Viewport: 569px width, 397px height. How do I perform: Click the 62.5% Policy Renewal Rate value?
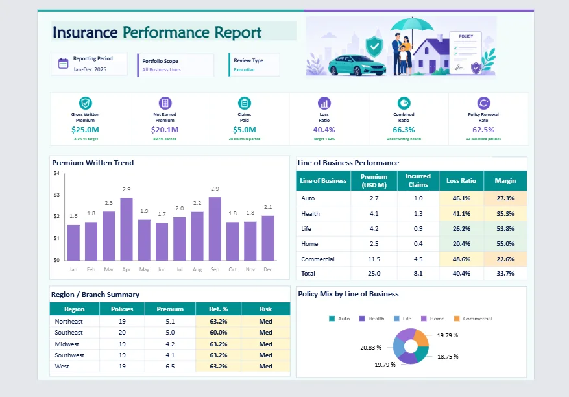[483, 130]
